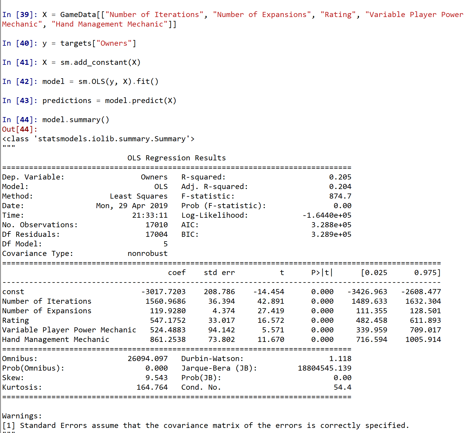Select the sm.add_constant(X) call
The image size is (466, 433).
pyautogui.click(x=100, y=62)
